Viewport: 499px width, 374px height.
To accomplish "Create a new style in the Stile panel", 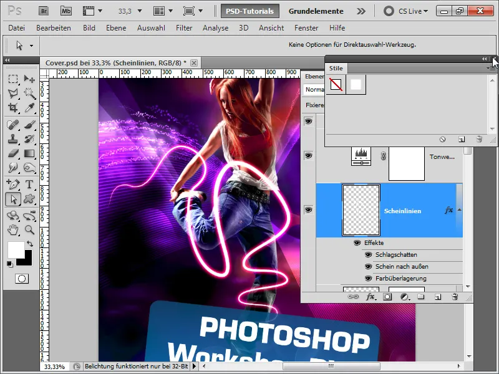I will coord(462,139).
